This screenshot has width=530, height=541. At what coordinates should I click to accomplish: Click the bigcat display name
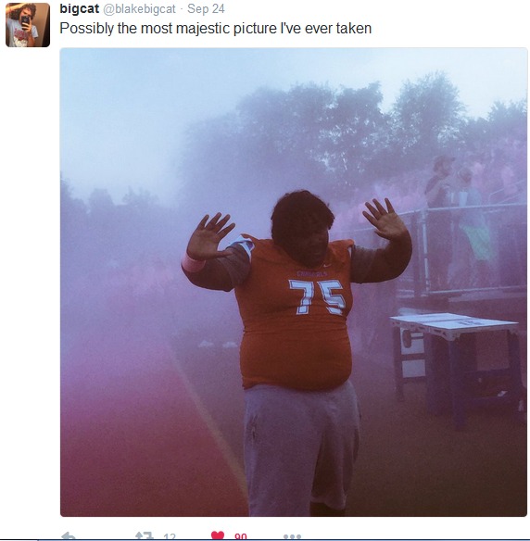(80, 8)
